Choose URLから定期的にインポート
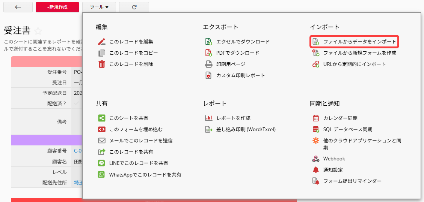424x202 pixels. [x=354, y=64]
